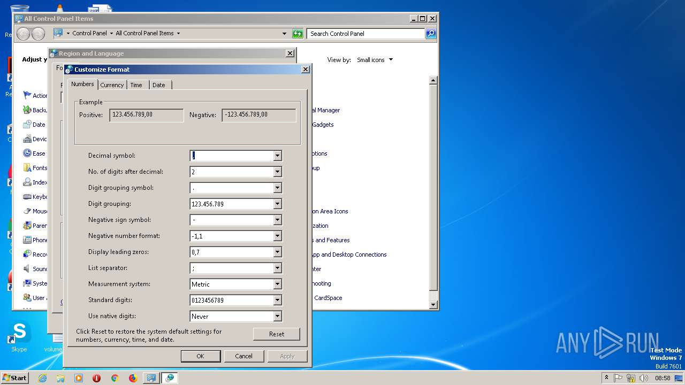Open the Ease of Access Center icon
This screenshot has height=385, width=685.
27,153
